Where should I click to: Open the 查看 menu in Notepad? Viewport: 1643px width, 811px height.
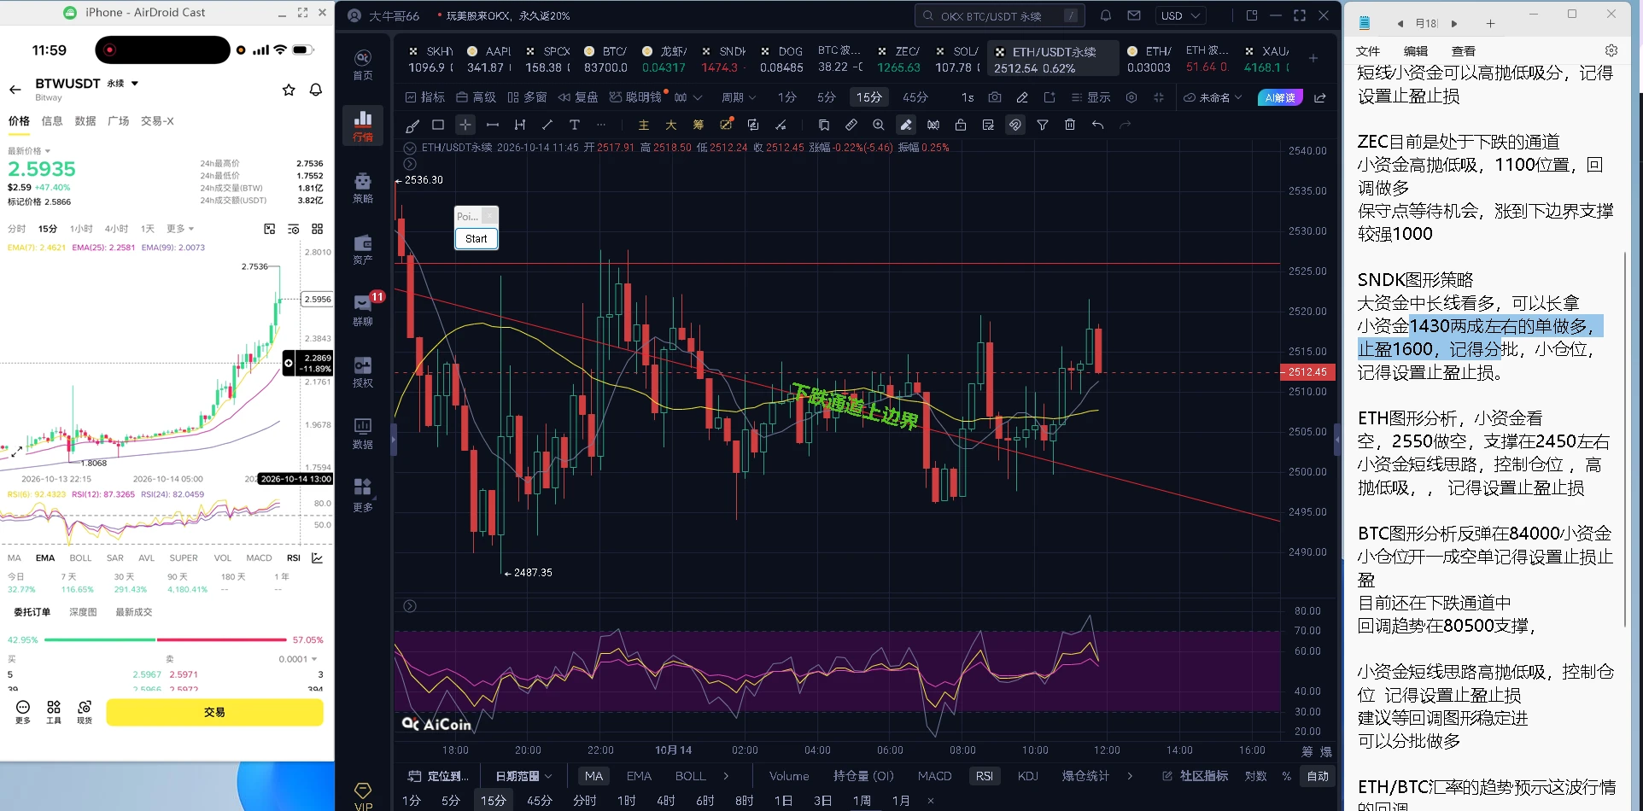[1464, 51]
